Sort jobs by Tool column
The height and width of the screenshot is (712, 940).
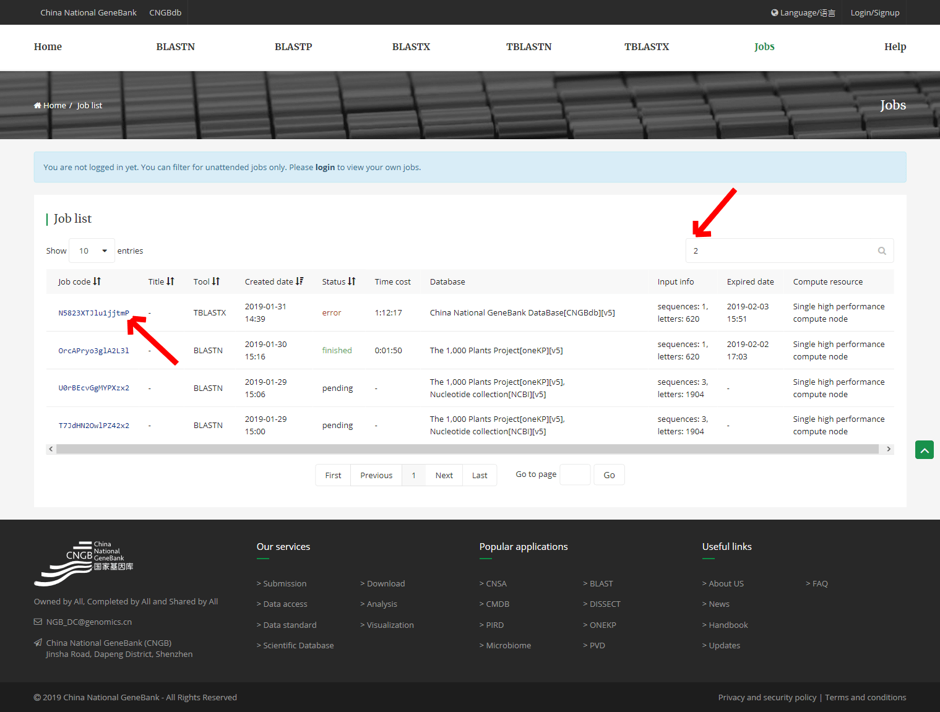216,281
